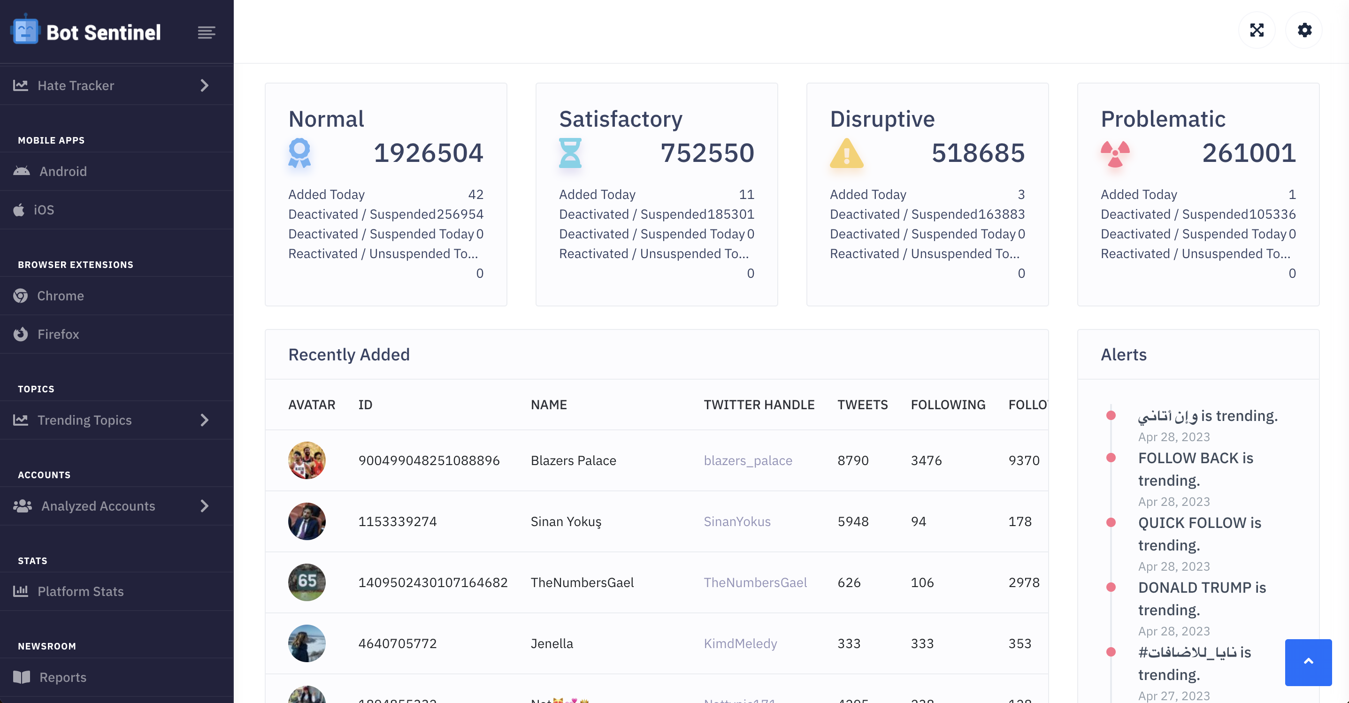Click the Normal card's Deactivated / Suspended 256954

tap(386, 214)
